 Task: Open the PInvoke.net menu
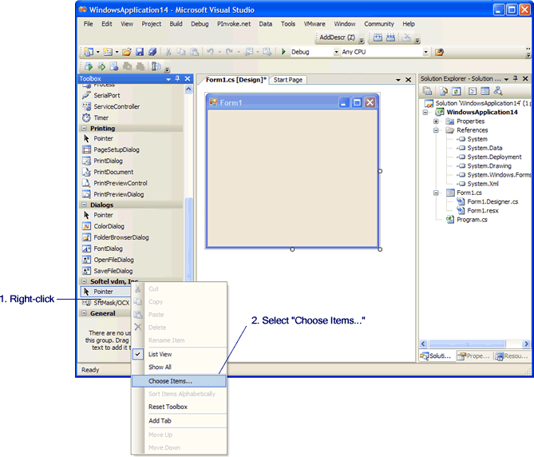coord(234,24)
